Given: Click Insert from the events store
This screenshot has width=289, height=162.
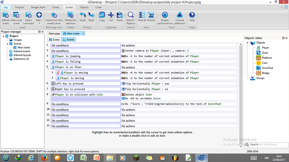Looking at the screenshot, I should pyautogui.click(x=54, y=18).
